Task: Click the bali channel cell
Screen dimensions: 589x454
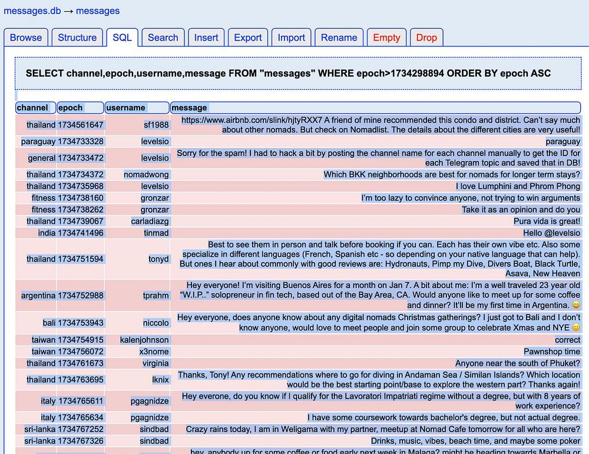Action: click(x=49, y=323)
